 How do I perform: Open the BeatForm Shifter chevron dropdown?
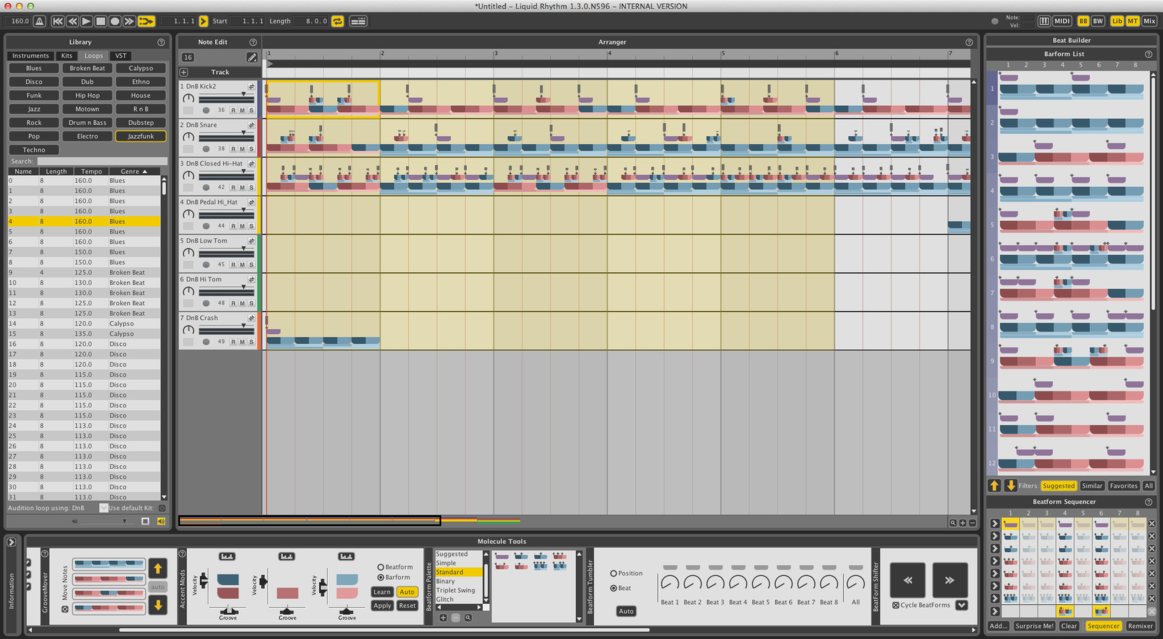click(962, 605)
